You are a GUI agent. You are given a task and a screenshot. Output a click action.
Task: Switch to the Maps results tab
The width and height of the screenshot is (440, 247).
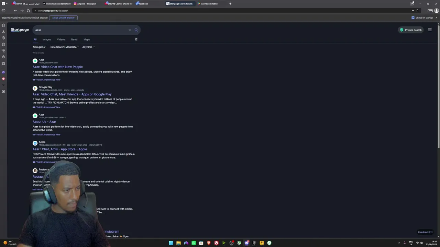(87, 39)
